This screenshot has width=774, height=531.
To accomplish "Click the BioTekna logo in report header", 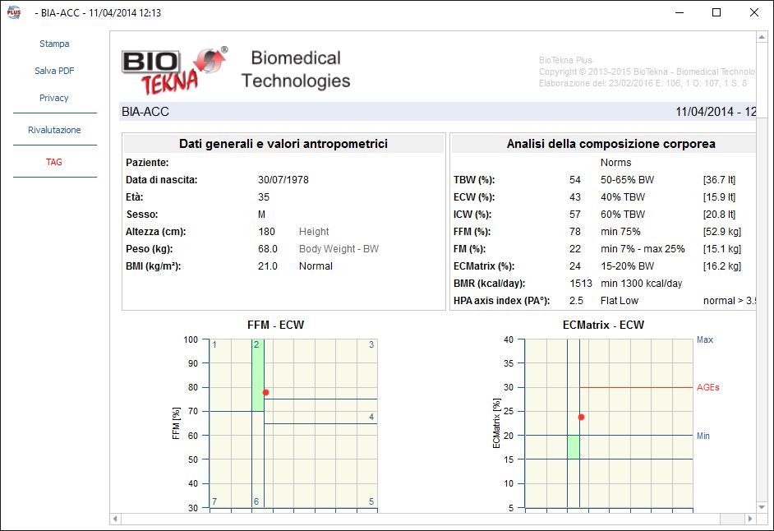I will click(x=174, y=71).
